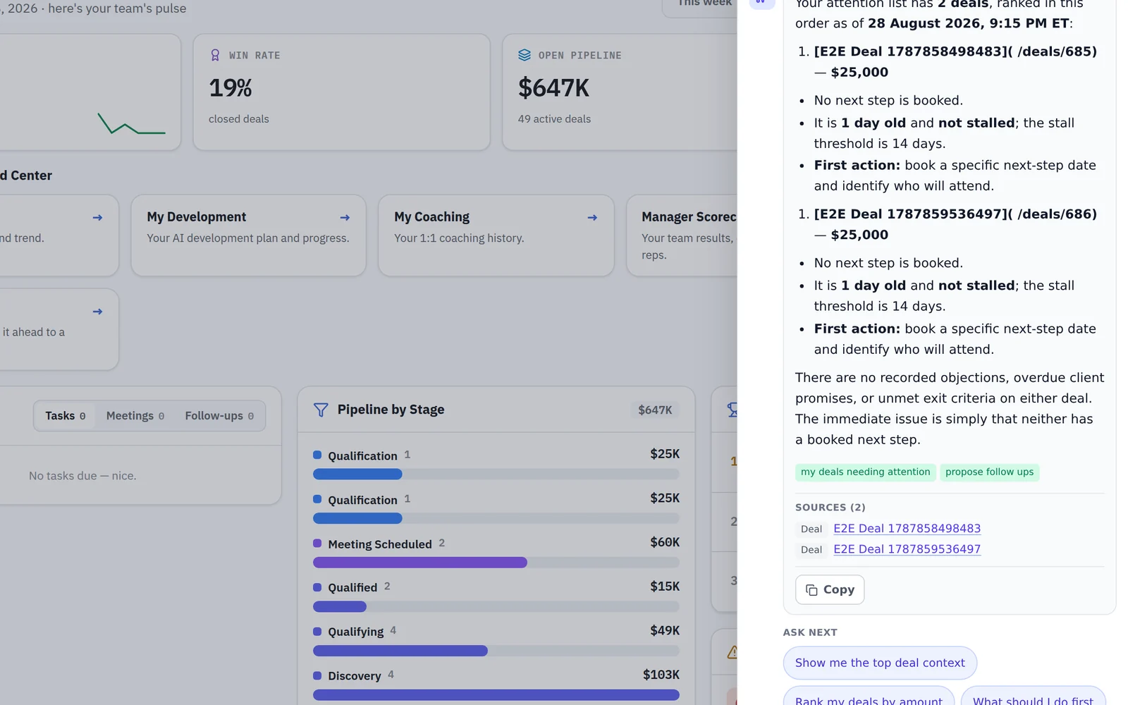Switch to the Tasks tab
Image resolution: width=1128 pixels, height=705 pixels.
(x=66, y=416)
